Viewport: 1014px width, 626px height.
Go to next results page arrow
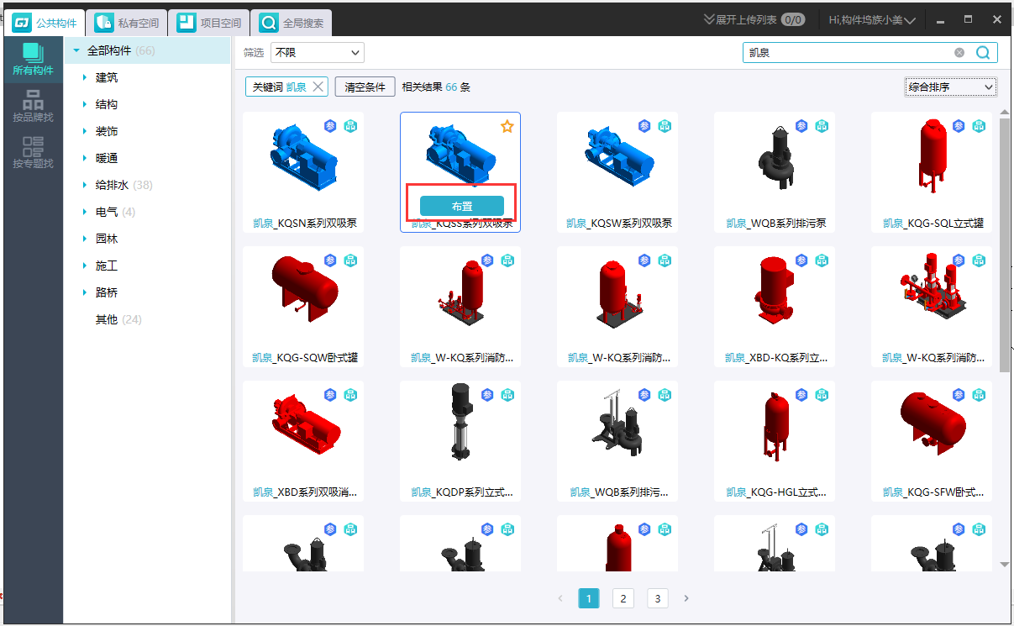686,598
